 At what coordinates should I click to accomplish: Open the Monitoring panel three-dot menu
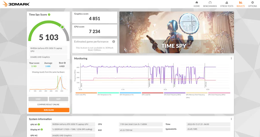(231, 58)
